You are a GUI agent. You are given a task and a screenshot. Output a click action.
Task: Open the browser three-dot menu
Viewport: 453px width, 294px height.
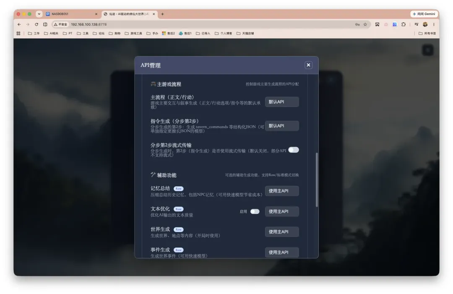(x=434, y=25)
